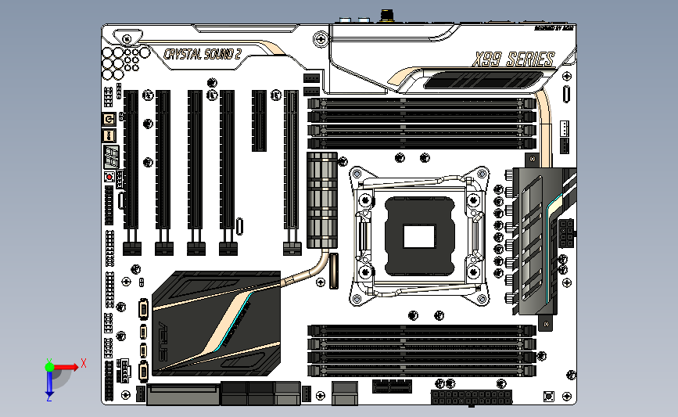
Task: Select the finned heatsink left of the CPU socket
Action: click(322, 200)
